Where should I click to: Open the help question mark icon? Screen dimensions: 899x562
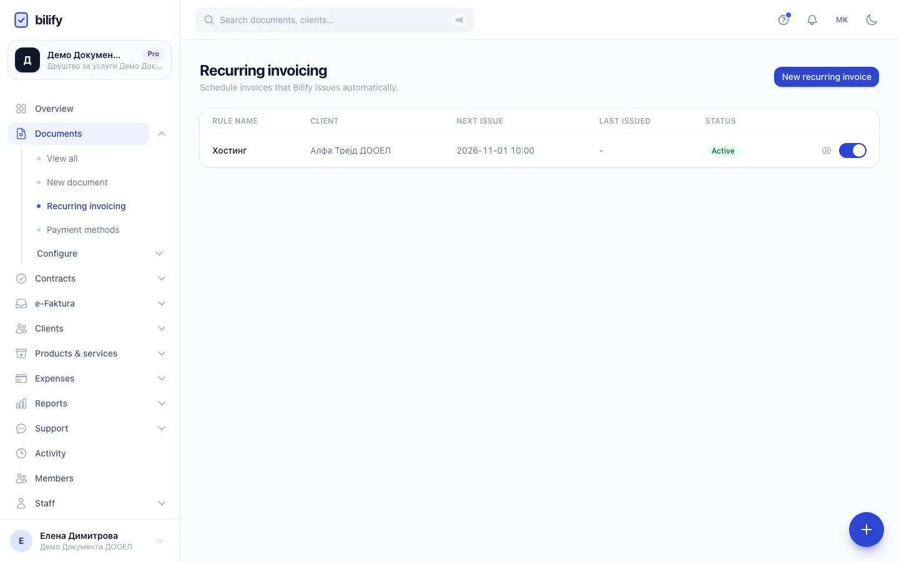784,20
